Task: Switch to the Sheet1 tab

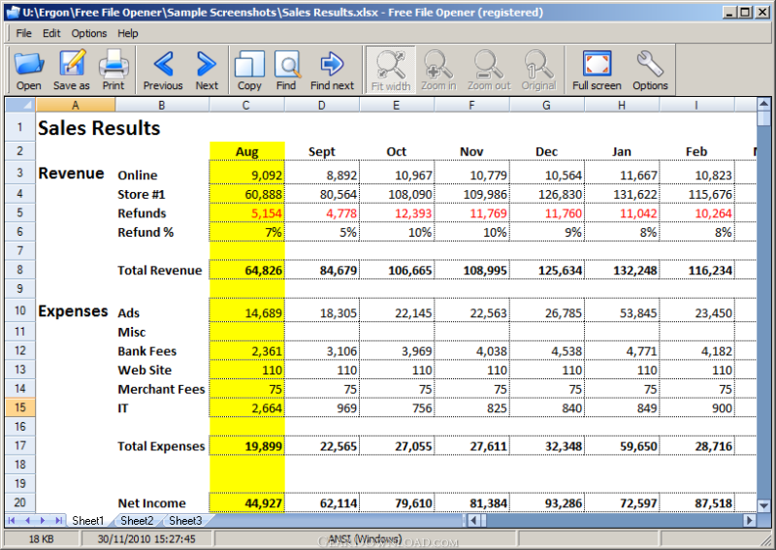Action: [88, 520]
